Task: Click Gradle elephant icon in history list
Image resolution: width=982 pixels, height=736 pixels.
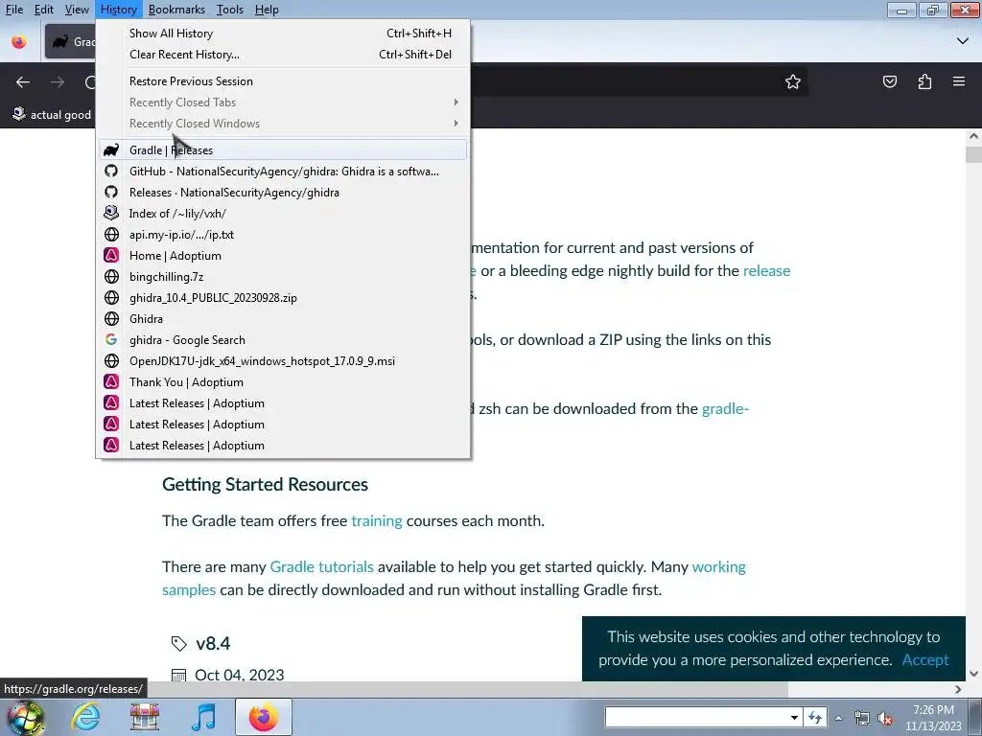Action: 111,150
